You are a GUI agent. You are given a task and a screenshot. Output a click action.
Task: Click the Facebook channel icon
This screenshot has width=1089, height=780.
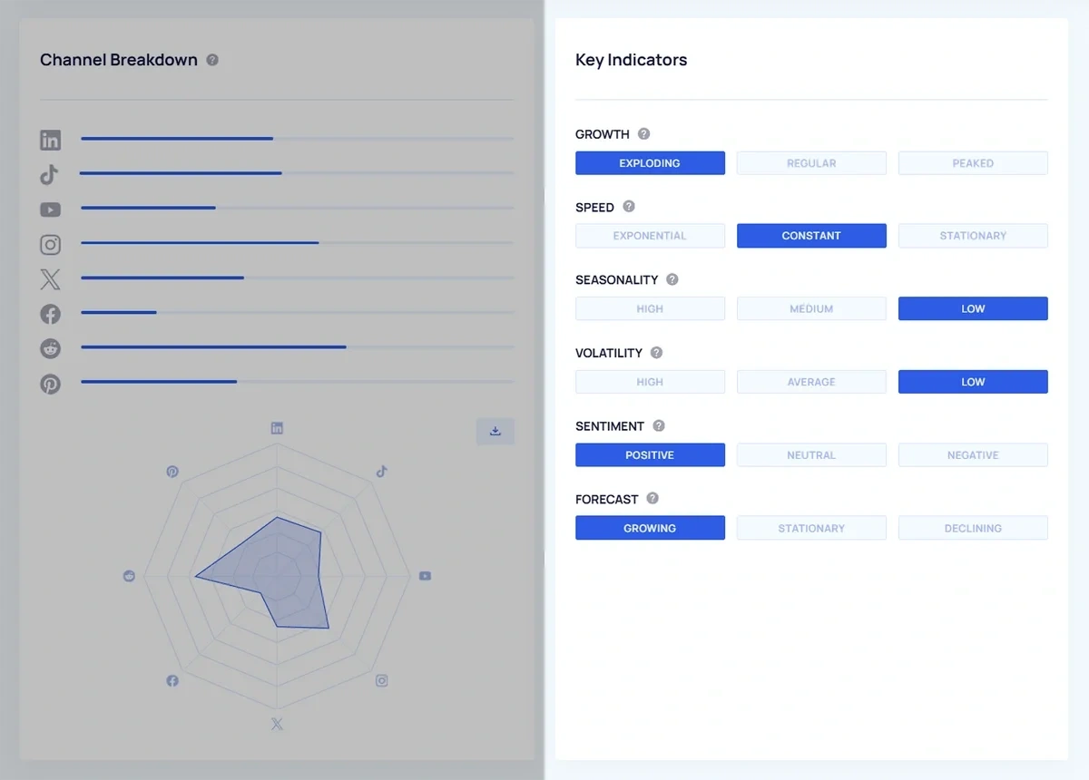tap(50, 314)
